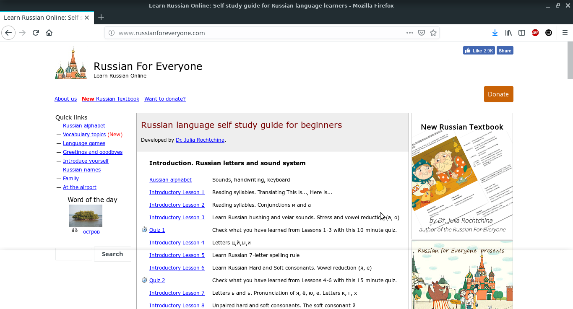Open a new browser tab
This screenshot has height=309, width=573.
pos(101,17)
